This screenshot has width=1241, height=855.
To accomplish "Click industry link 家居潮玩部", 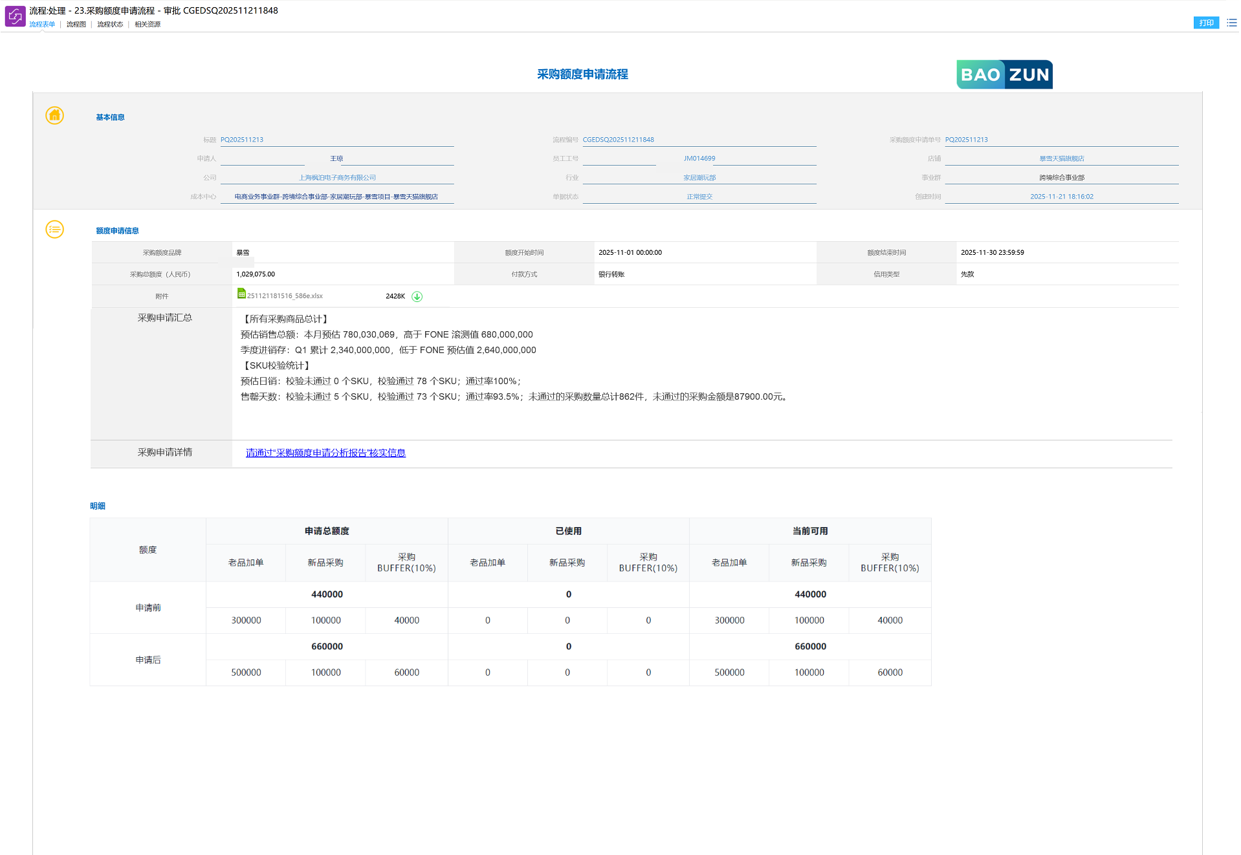I will click(x=699, y=178).
